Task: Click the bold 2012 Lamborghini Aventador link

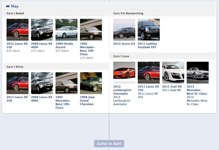Action: (x=122, y=90)
